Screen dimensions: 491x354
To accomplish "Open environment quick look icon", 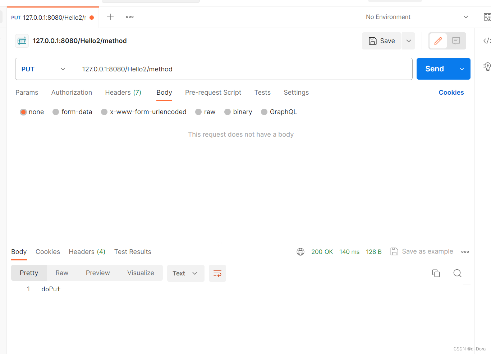I will click(487, 17).
